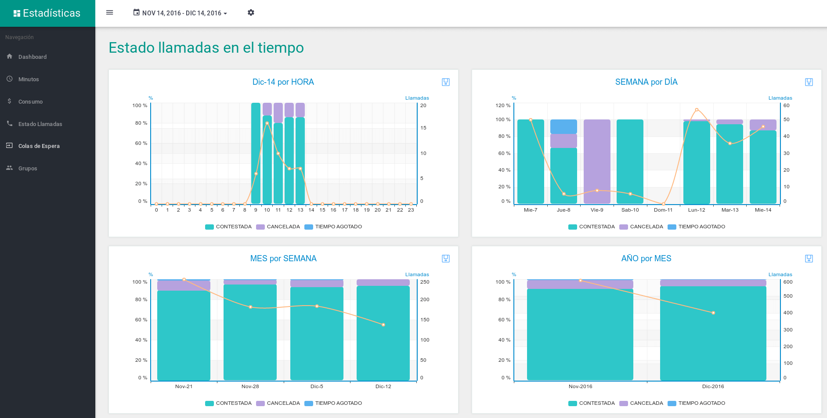Click 'Estado llamadas en el tiempo' heading

[206, 47]
